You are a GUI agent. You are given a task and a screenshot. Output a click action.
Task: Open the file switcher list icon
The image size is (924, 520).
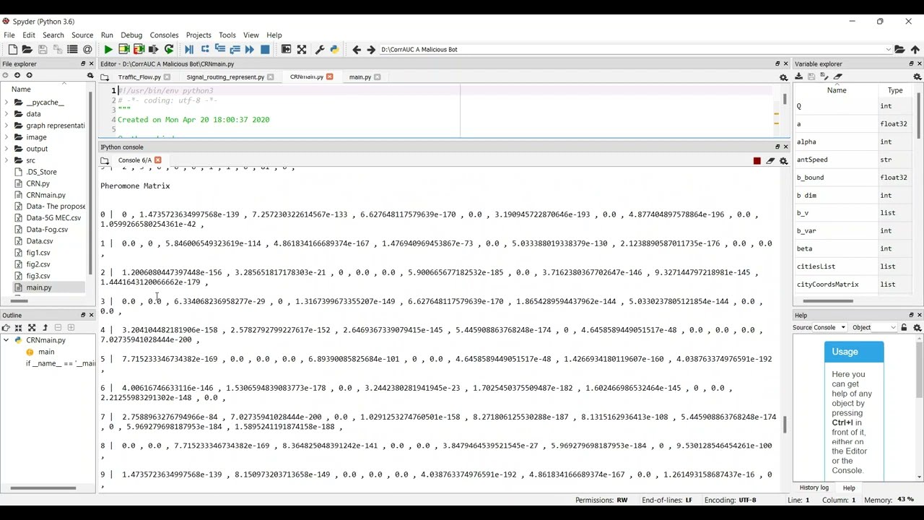[72, 49]
